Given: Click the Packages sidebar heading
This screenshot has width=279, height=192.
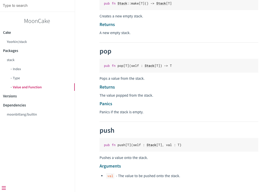Looking at the screenshot, I should tap(11, 51).
